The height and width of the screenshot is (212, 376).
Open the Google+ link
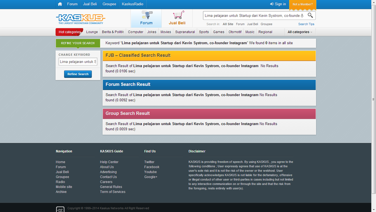pos(151,177)
